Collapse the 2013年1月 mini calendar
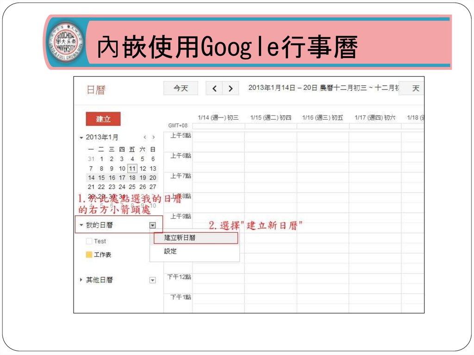The width and height of the screenshot is (474, 355). [81, 137]
